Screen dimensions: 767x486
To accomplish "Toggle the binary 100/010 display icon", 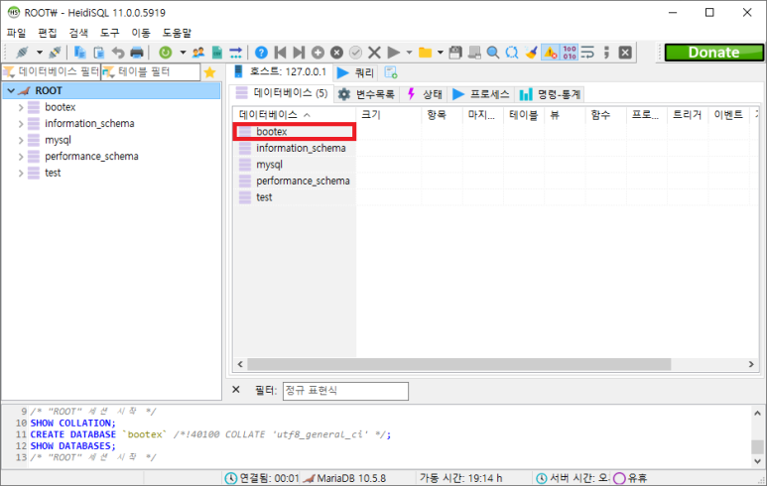I will [569, 53].
